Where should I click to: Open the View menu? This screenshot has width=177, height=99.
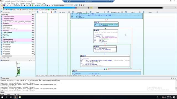[x=17, y=3]
